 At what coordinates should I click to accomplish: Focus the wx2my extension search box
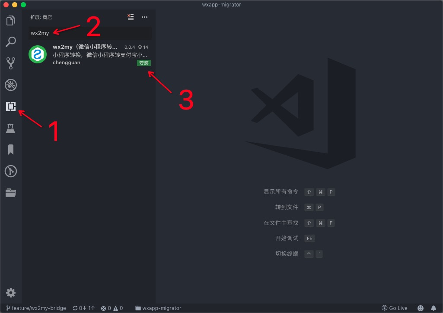tap(90, 33)
